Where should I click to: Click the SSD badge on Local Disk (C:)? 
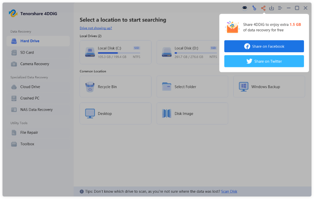136,48
